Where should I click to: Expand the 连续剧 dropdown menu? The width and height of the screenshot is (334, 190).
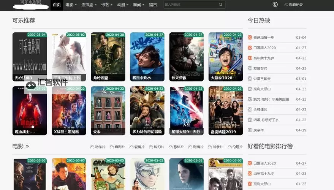[x=89, y=5]
